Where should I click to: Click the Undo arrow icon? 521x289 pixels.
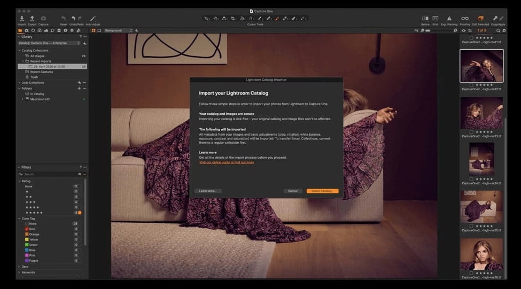(73, 19)
